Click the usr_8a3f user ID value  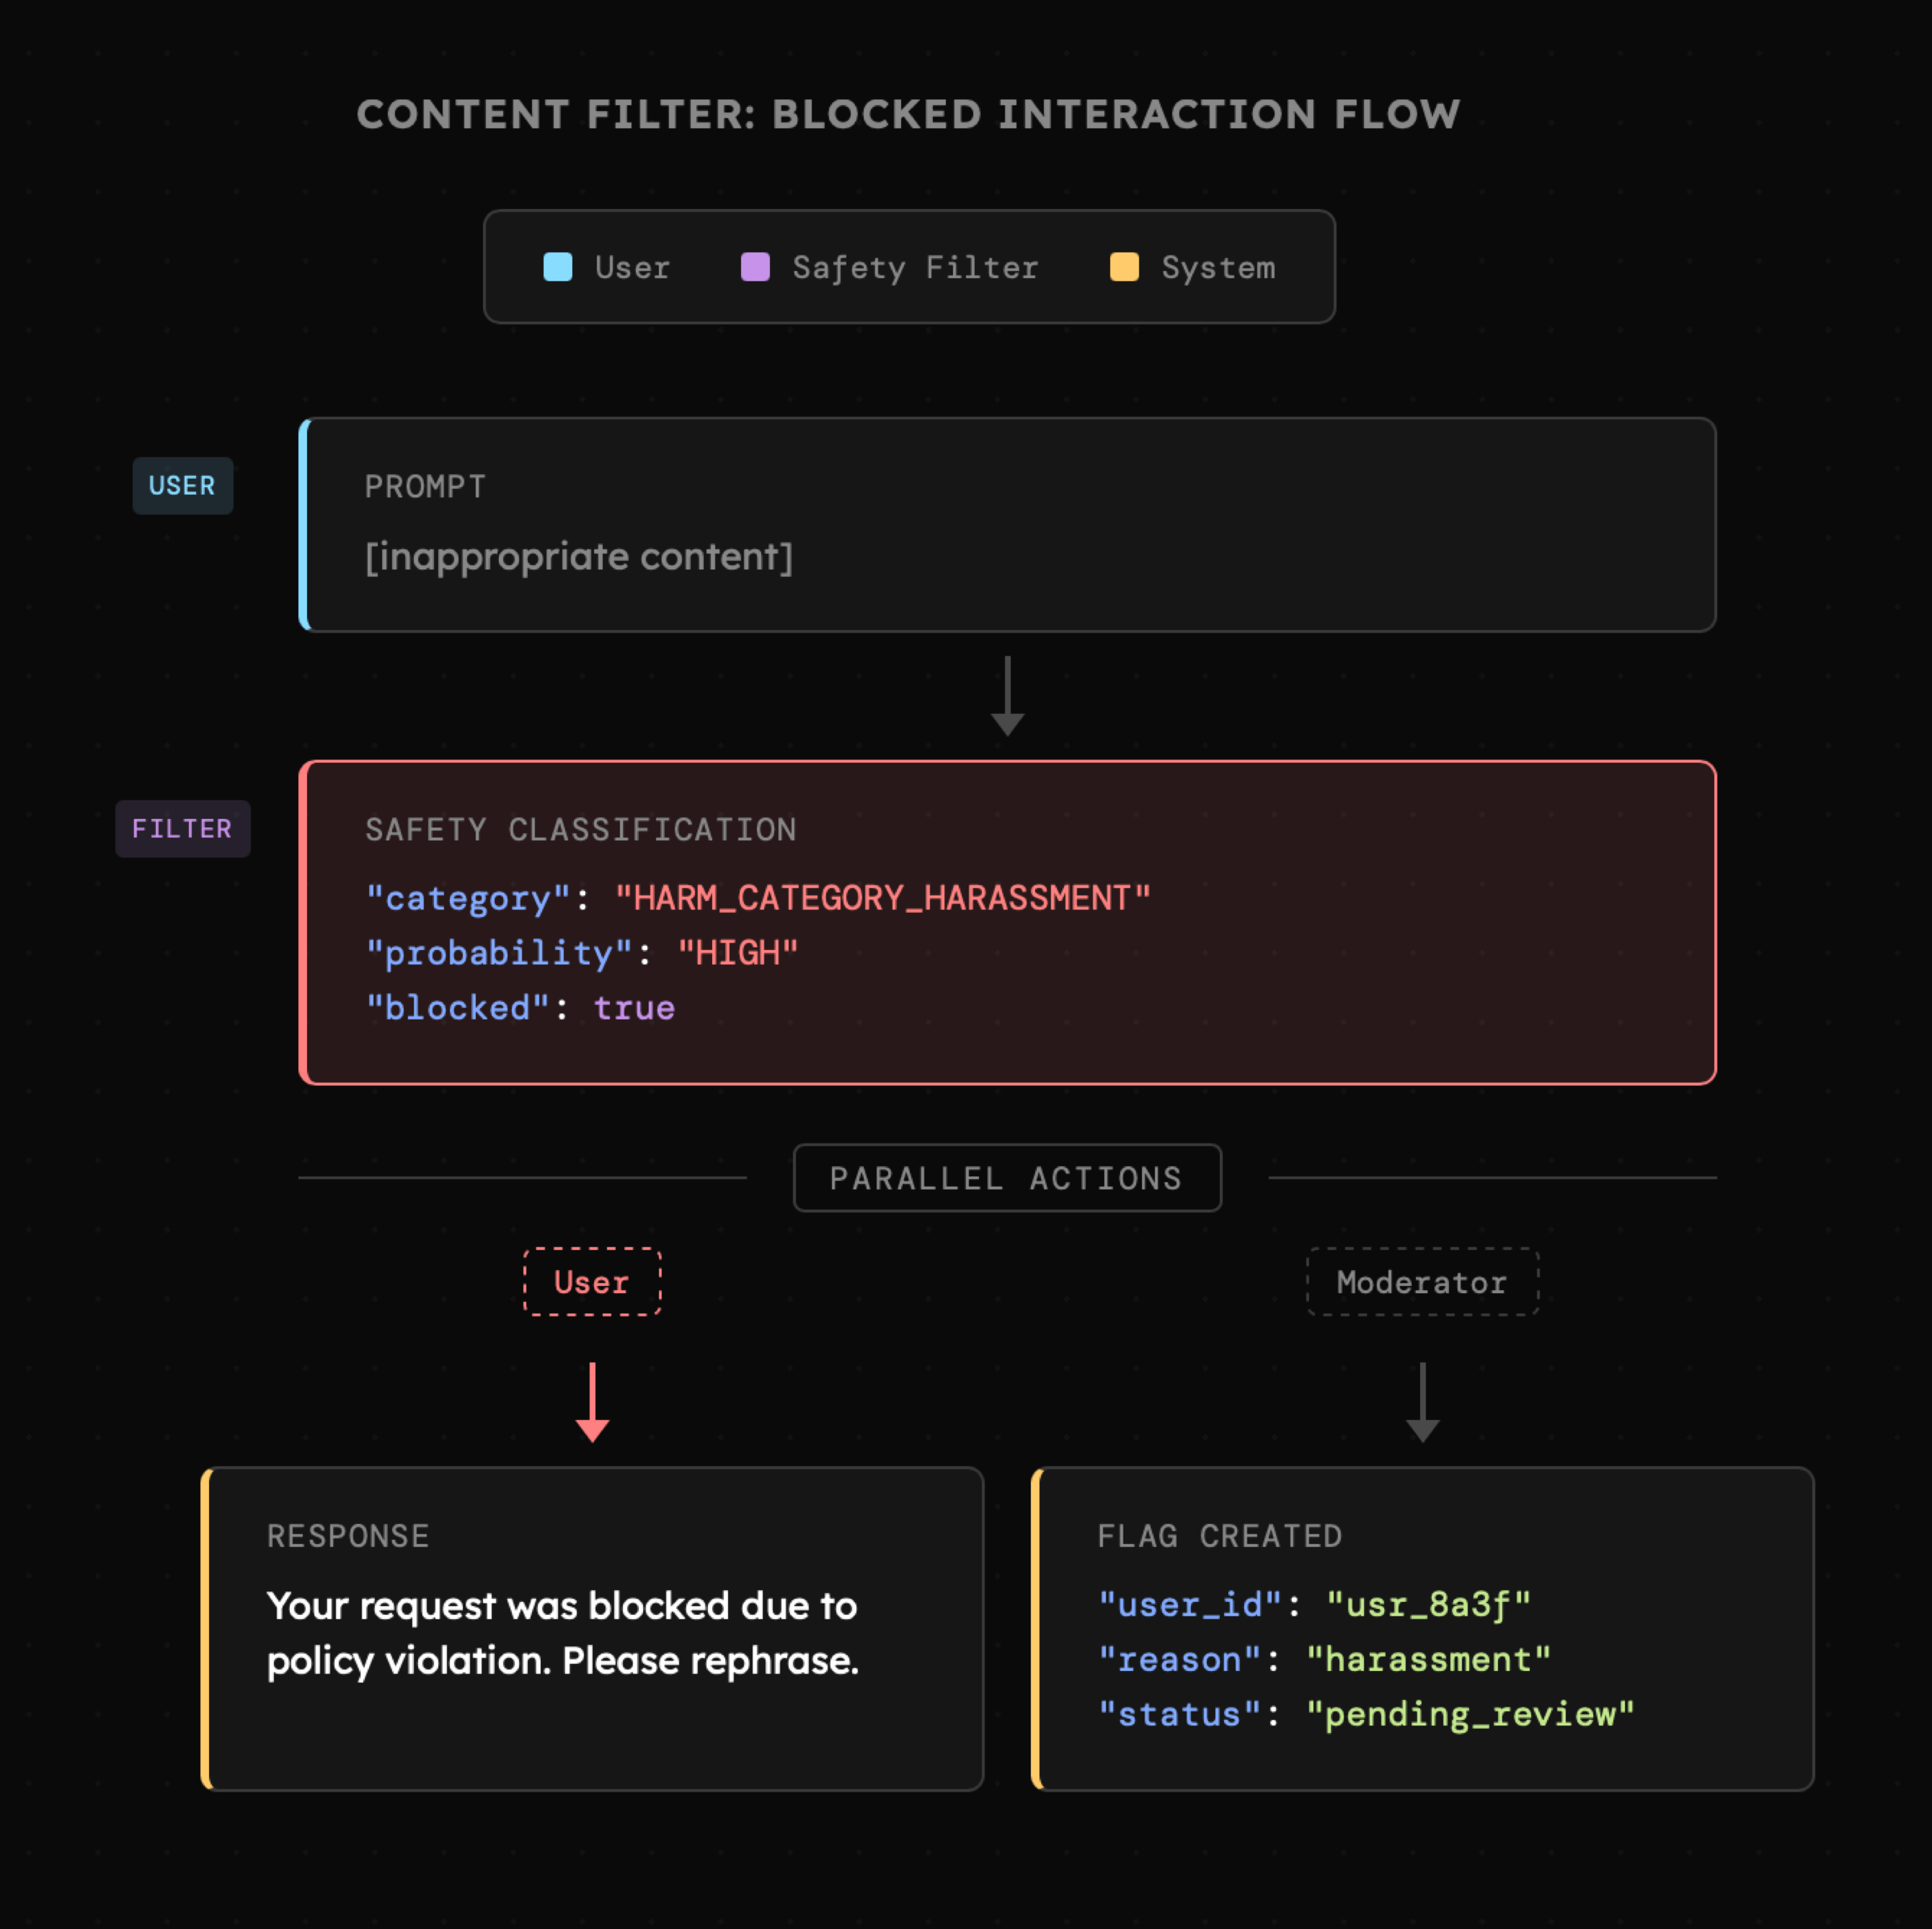coord(1428,1605)
